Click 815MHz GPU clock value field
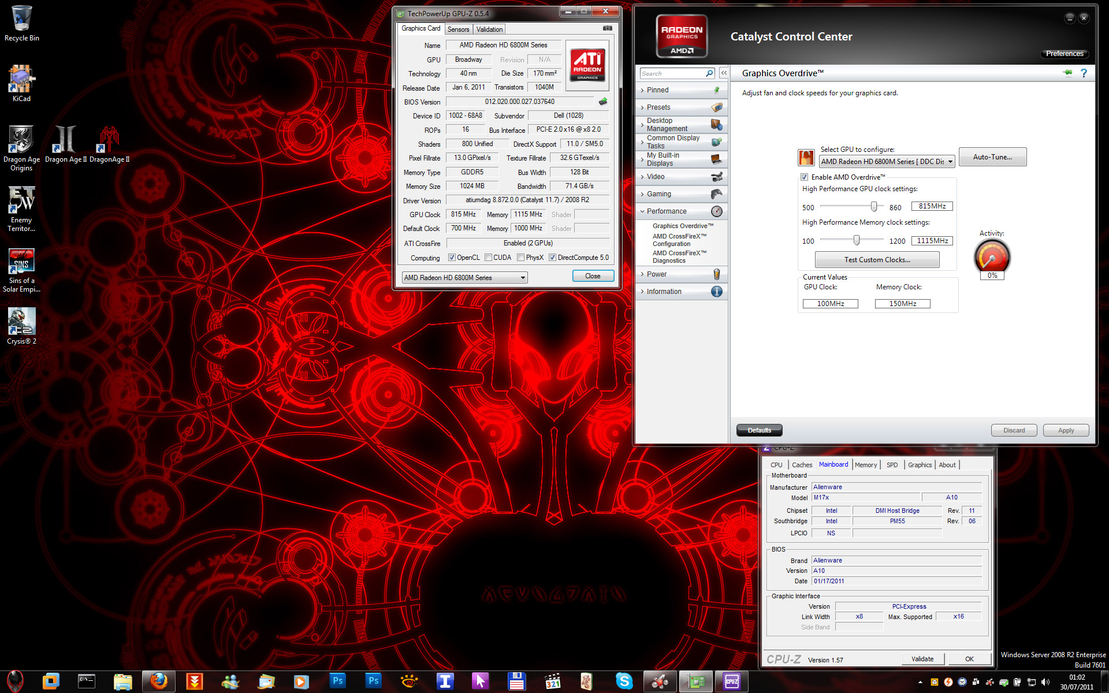This screenshot has width=1109, height=693. point(932,206)
